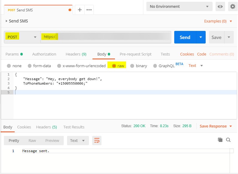The image size is (238, 174).
Task: Click the Save button
Action: pyautogui.click(x=216, y=37)
